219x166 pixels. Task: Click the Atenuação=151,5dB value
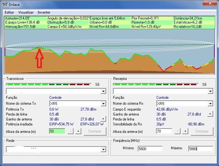20,27
